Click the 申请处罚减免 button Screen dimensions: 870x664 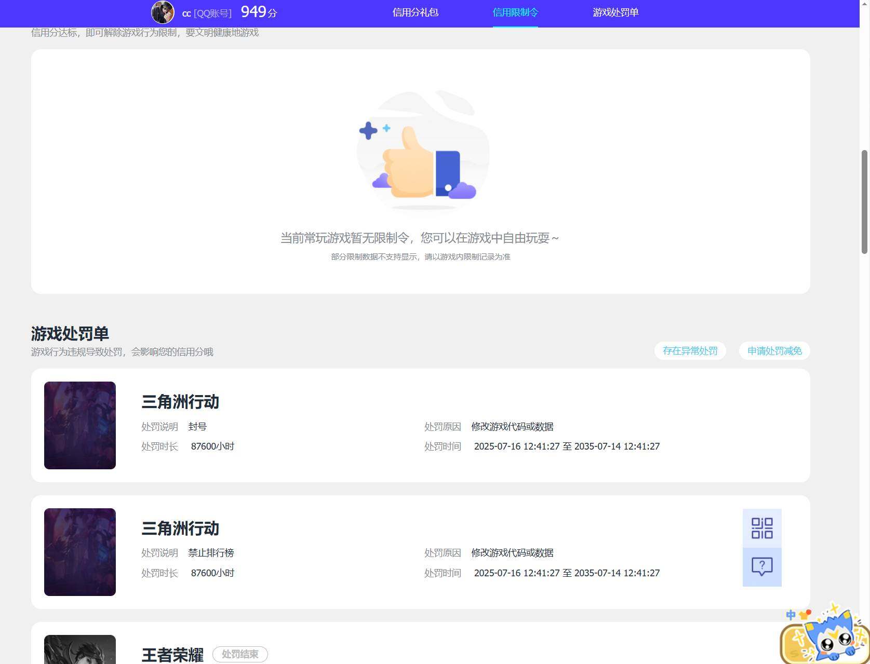[x=774, y=351]
